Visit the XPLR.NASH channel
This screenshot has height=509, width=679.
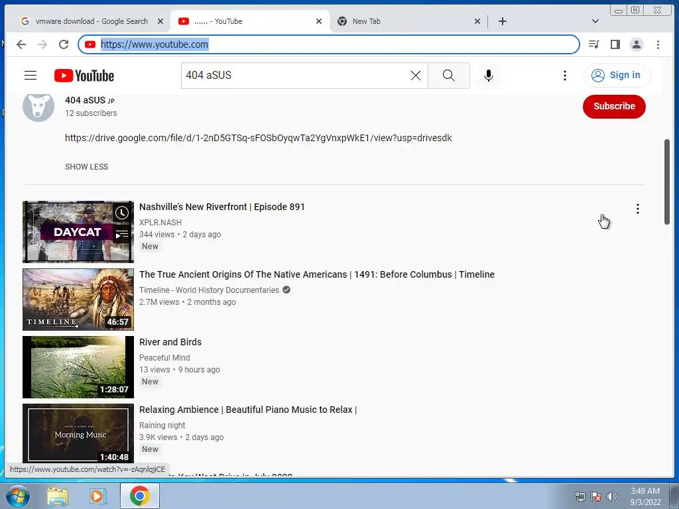point(160,223)
